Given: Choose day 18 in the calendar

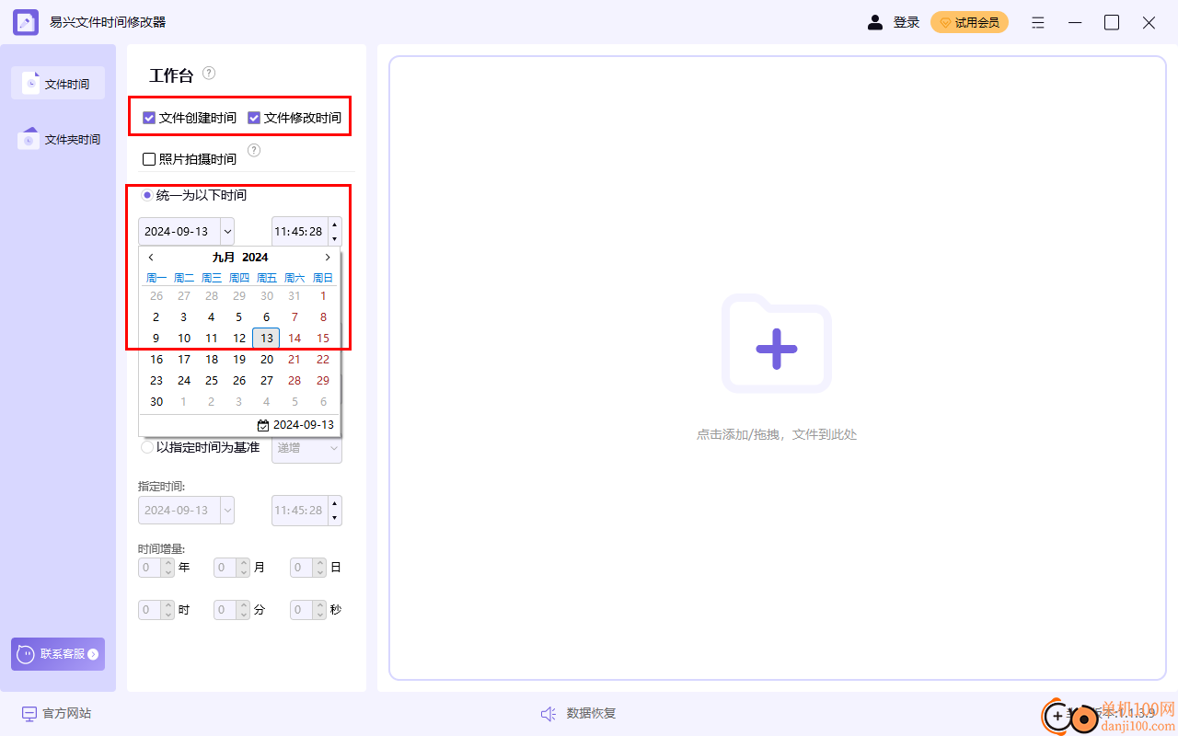Looking at the screenshot, I should click(212, 359).
